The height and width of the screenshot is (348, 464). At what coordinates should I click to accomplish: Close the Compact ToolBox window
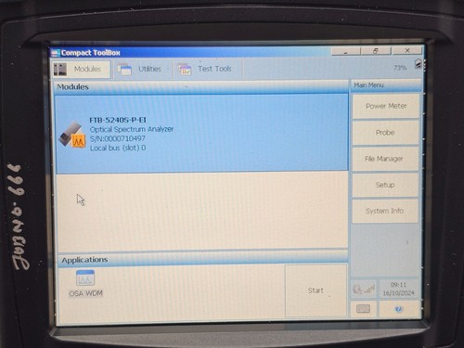tap(407, 50)
